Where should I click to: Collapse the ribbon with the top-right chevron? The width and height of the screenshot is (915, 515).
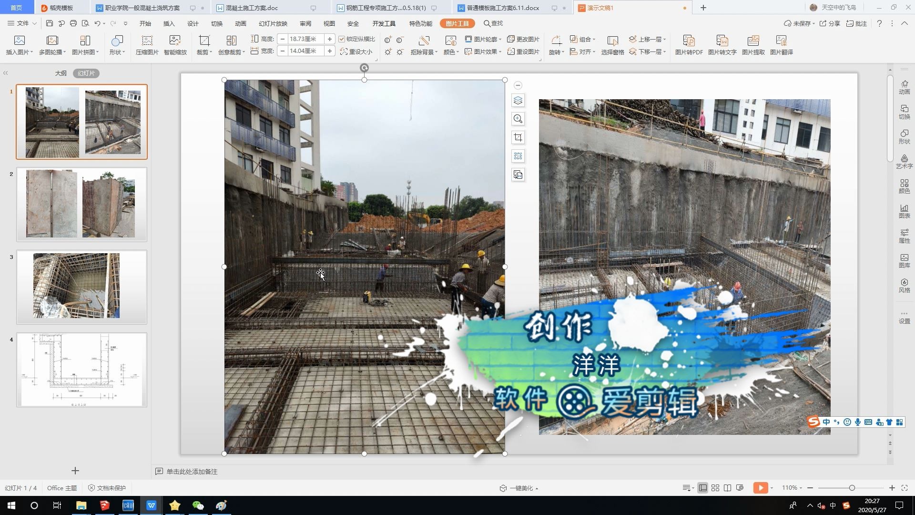[904, 23]
